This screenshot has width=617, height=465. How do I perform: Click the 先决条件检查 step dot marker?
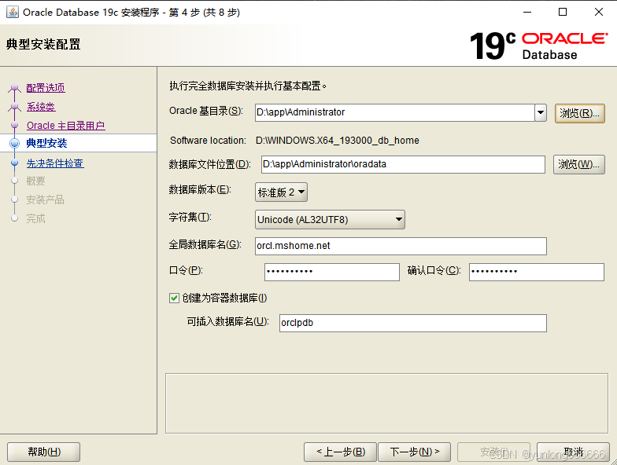coord(14,163)
